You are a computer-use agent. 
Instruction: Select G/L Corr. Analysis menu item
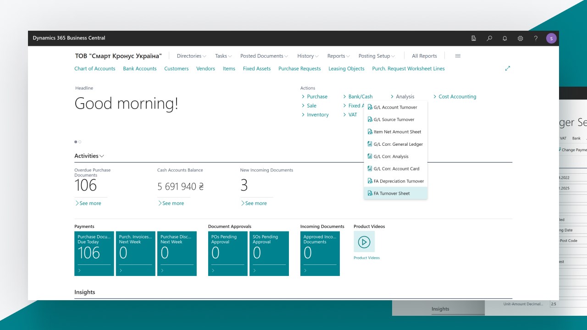[x=395, y=156]
